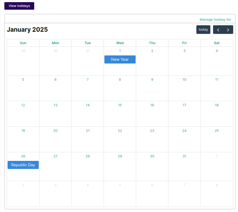Open the Republic Day holiday event
Viewport: 238px width, 212px height.
point(23,165)
